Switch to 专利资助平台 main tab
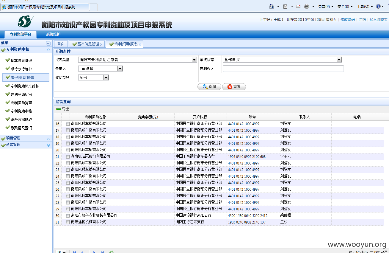389x253 pixels. coord(21,34)
